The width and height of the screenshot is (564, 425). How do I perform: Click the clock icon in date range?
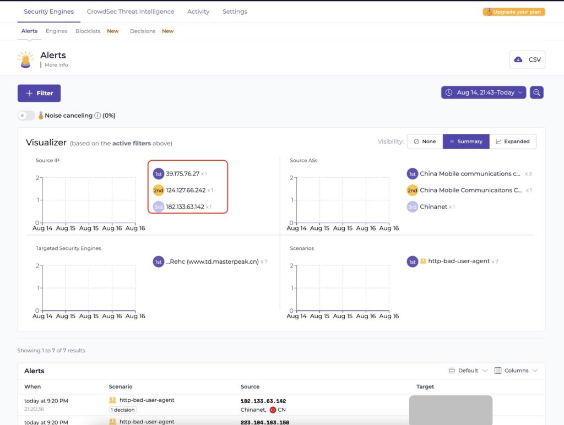pos(449,92)
